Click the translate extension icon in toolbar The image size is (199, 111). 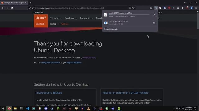point(164,8)
